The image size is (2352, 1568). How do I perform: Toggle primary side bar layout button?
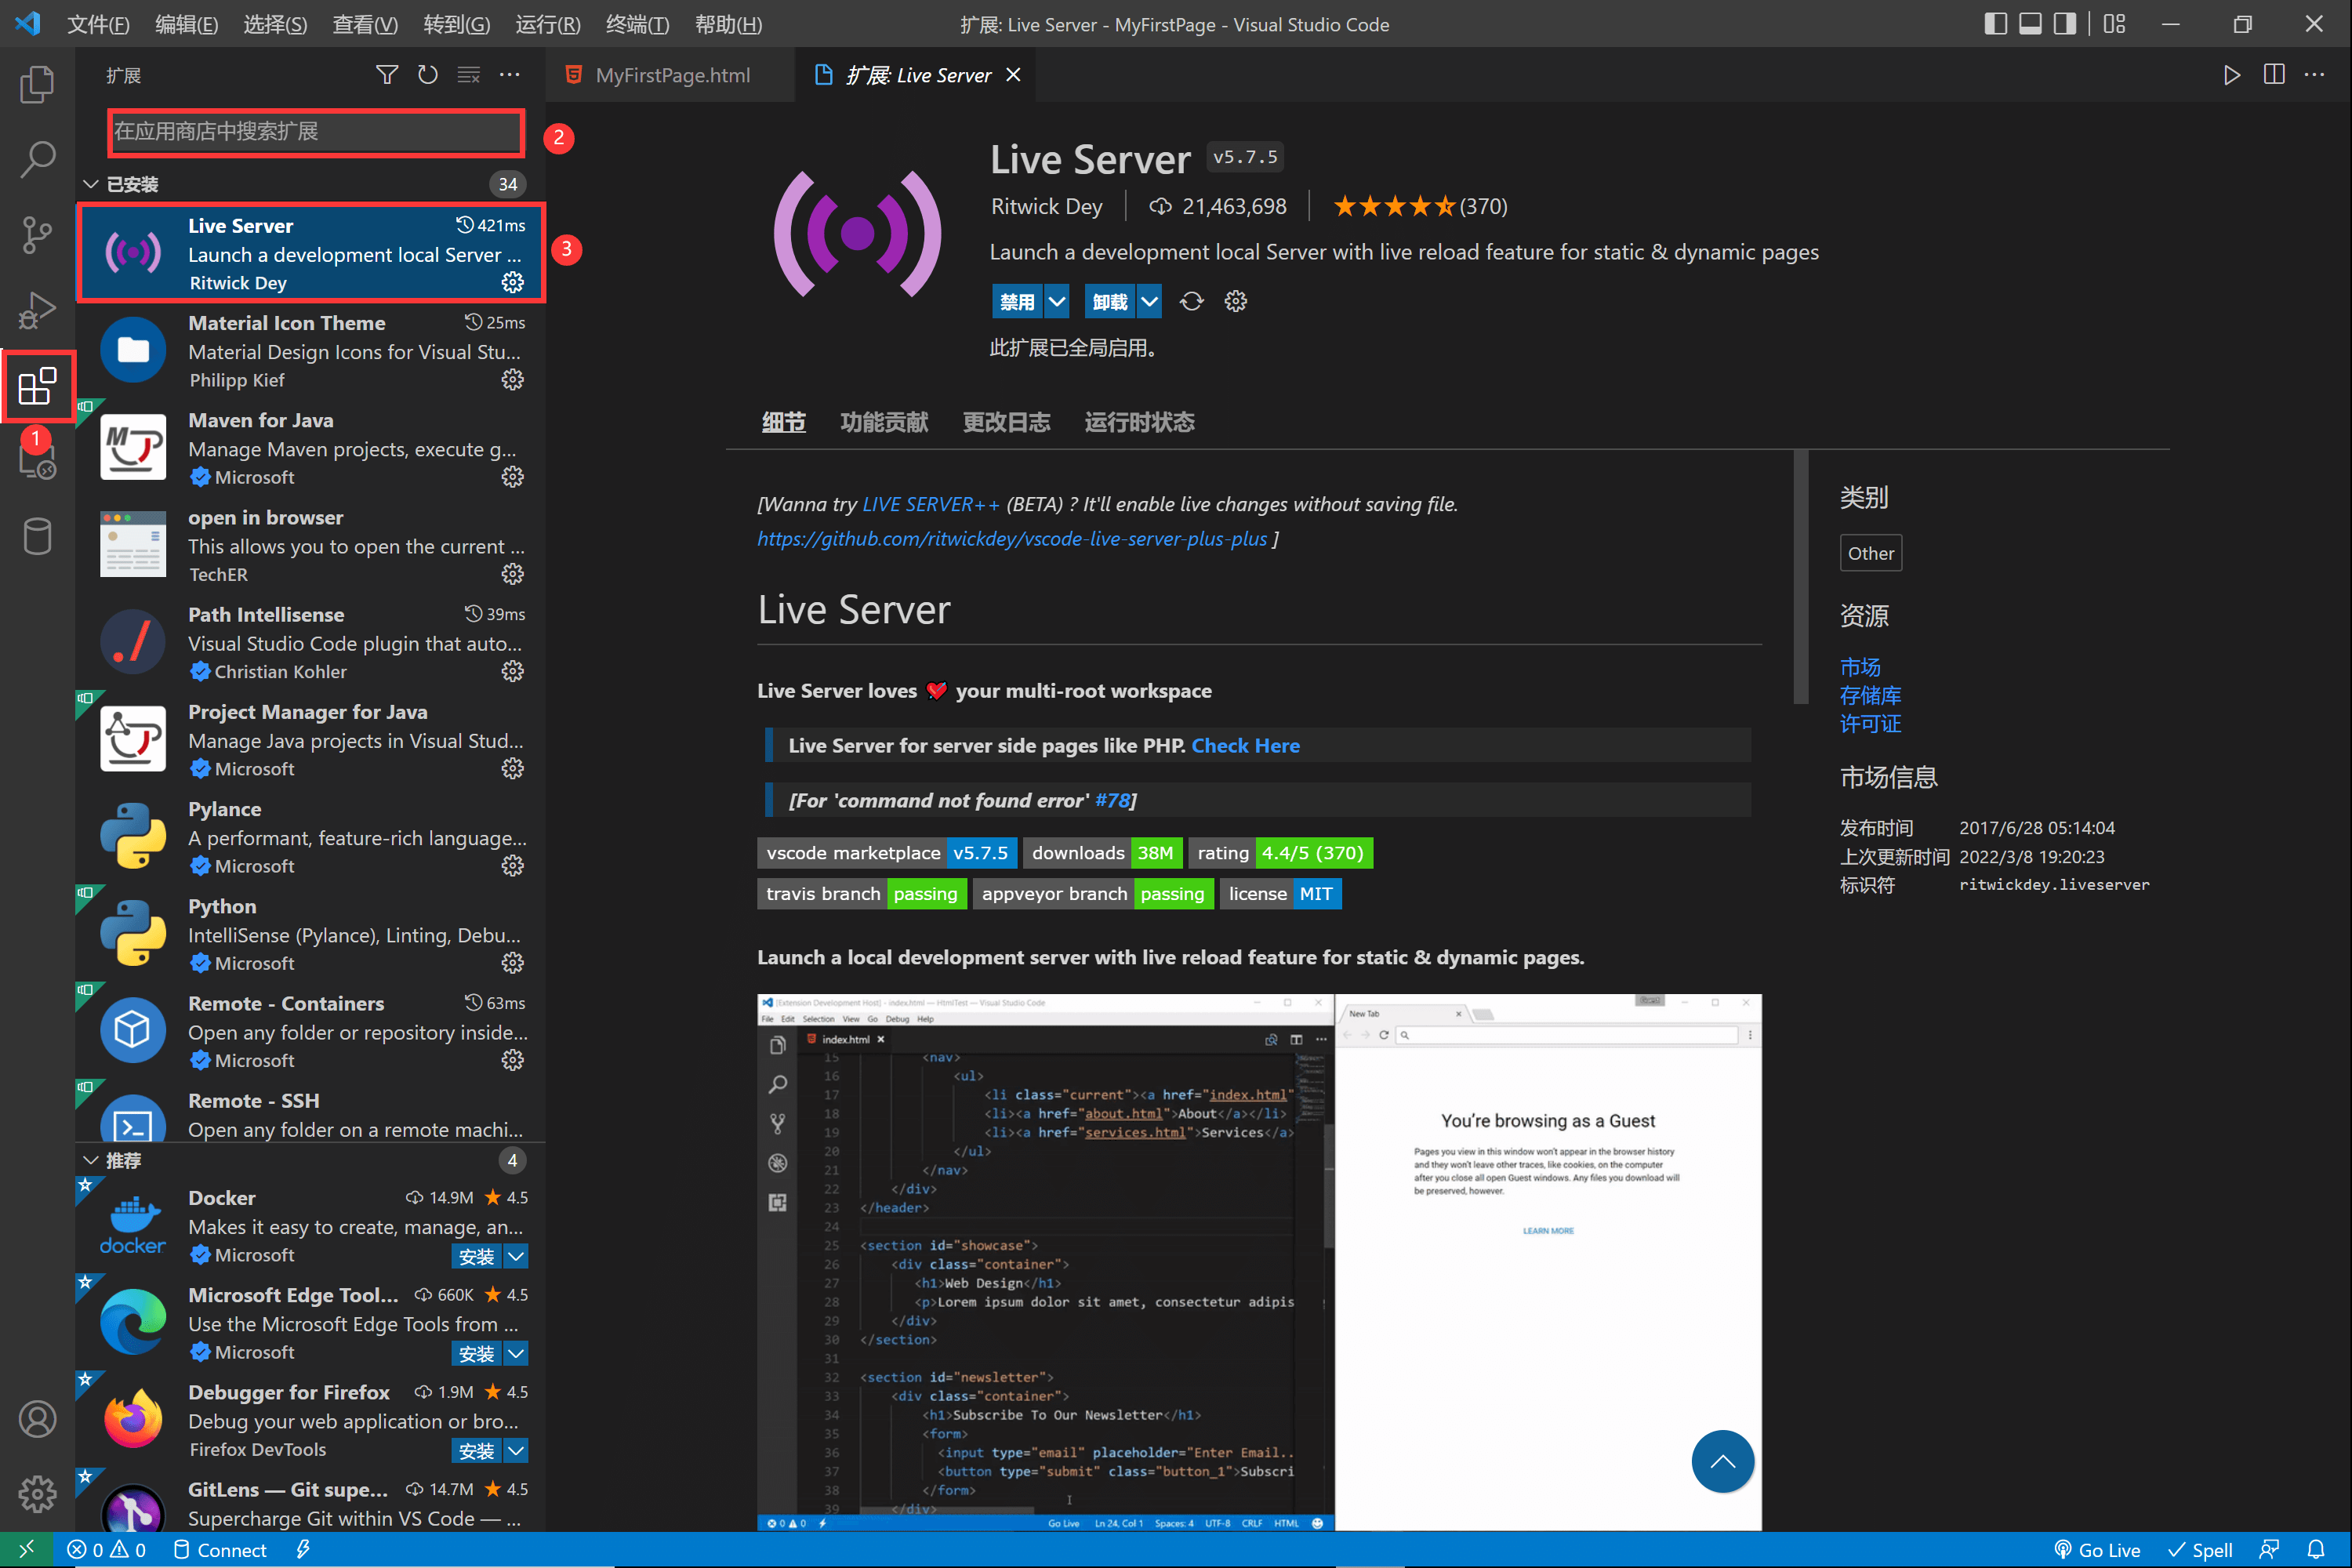point(1995,24)
